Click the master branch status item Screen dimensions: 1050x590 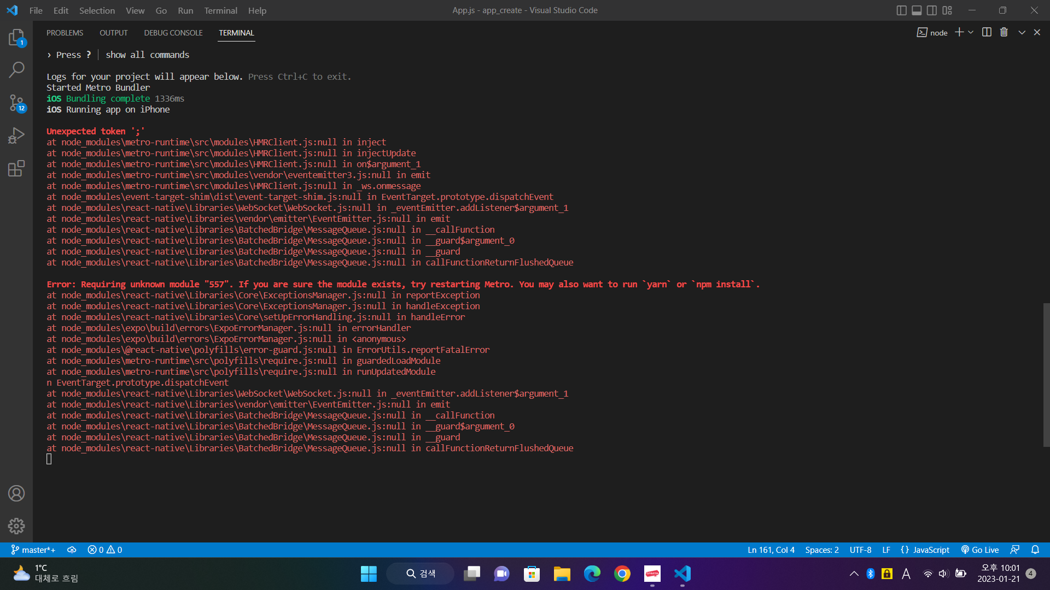pyautogui.click(x=33, y=550)
